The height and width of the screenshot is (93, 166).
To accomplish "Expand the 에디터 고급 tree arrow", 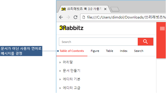I will coord(60,88).
